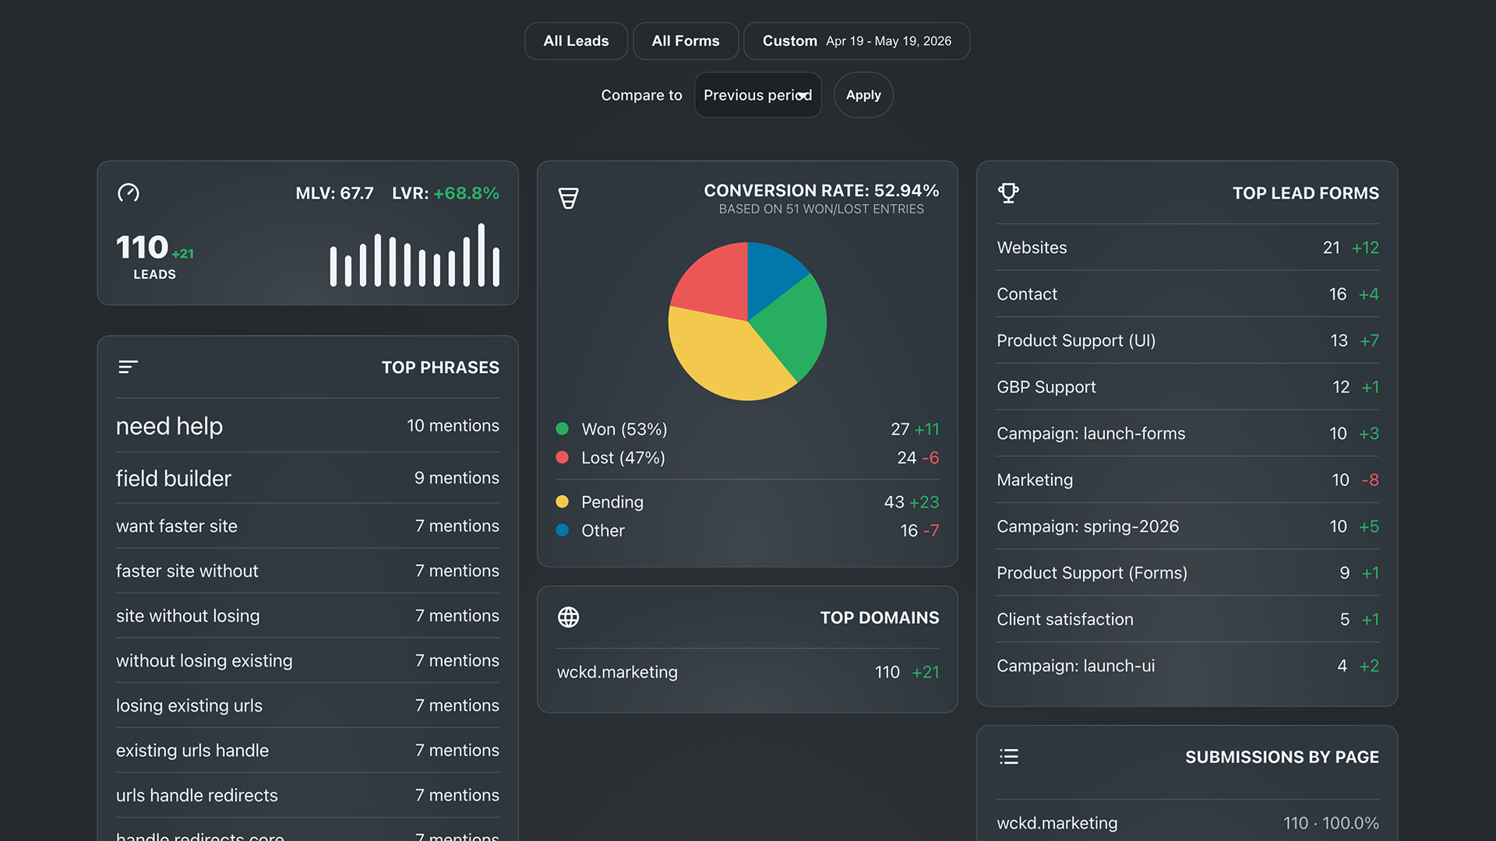Screen dimensions: 1496x841
Task: Select the Product Support (UI) form row
Action: (1187, 341)
